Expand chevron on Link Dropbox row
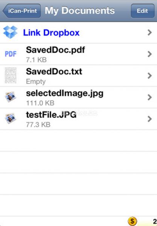This screenshot has height=226, width=157. click(150, 32)
